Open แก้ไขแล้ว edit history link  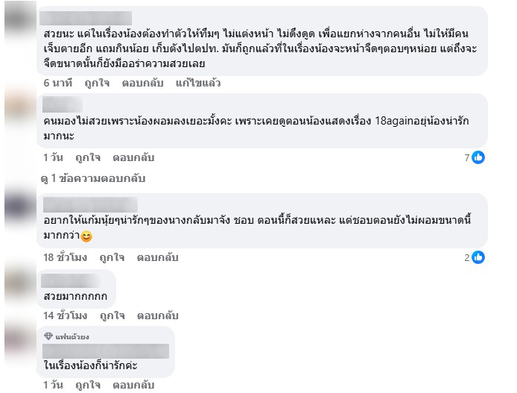[198, 83]
